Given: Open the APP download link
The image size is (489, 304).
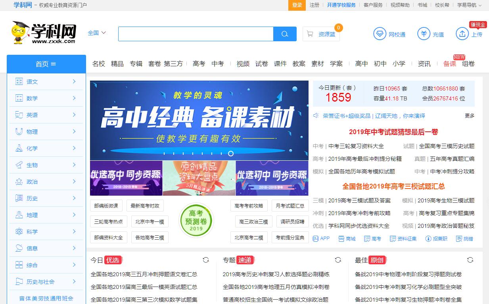Looking at the screenshot, I should (321, 239).
